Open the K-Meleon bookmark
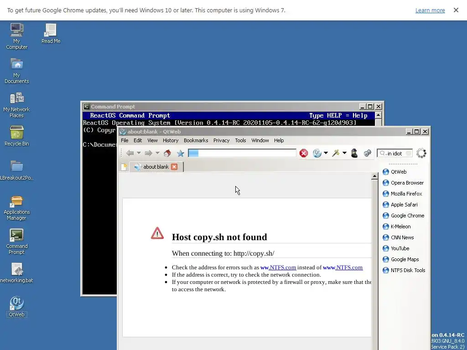 pos(396,226)
